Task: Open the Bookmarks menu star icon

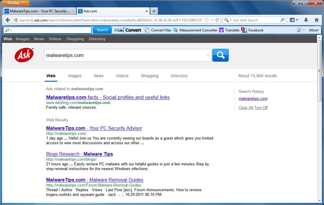Action: coord(292,20)
